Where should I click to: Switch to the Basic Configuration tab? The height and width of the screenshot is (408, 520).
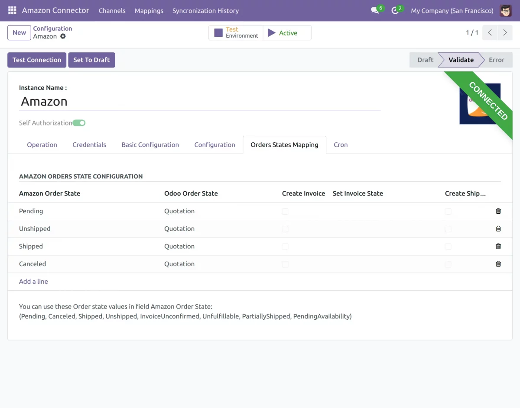pos(150,145)
